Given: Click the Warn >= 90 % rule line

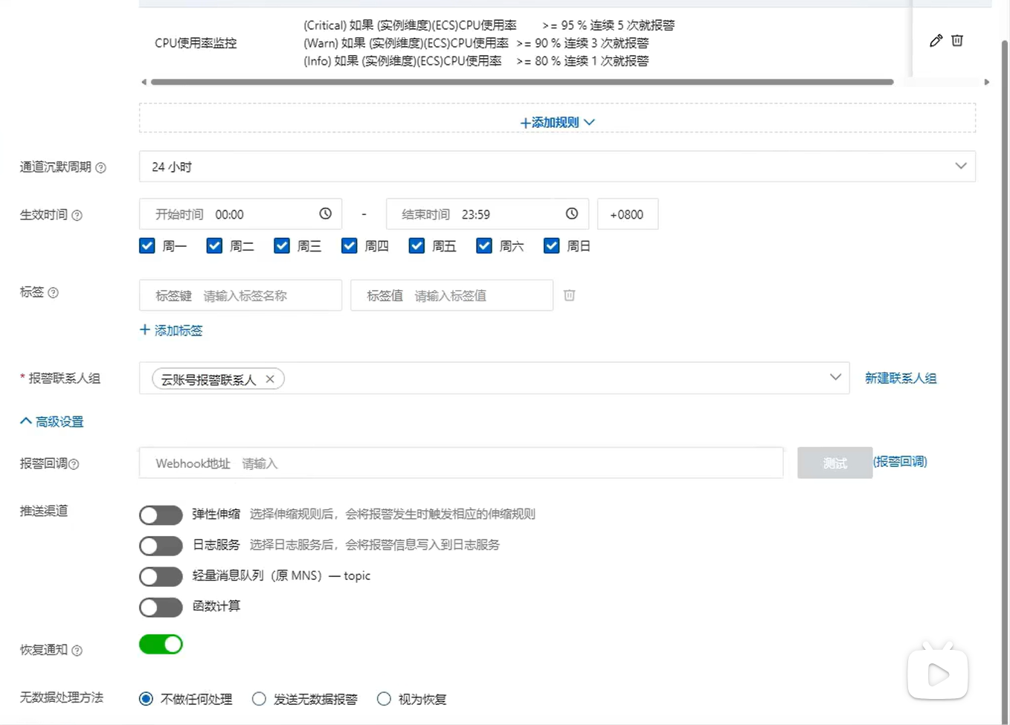Looking at the screenshot, I should 476,43.
